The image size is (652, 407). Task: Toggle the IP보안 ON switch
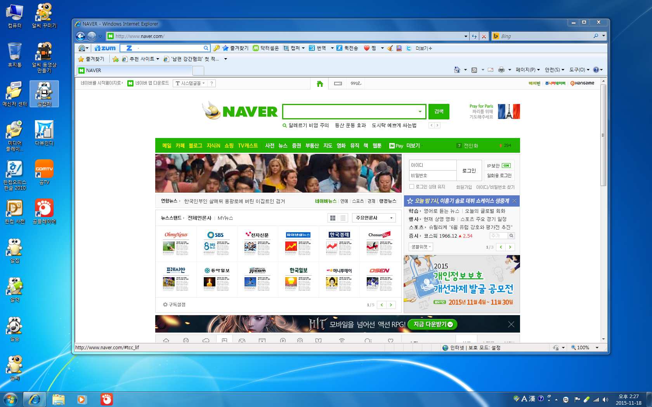[506, 166]
